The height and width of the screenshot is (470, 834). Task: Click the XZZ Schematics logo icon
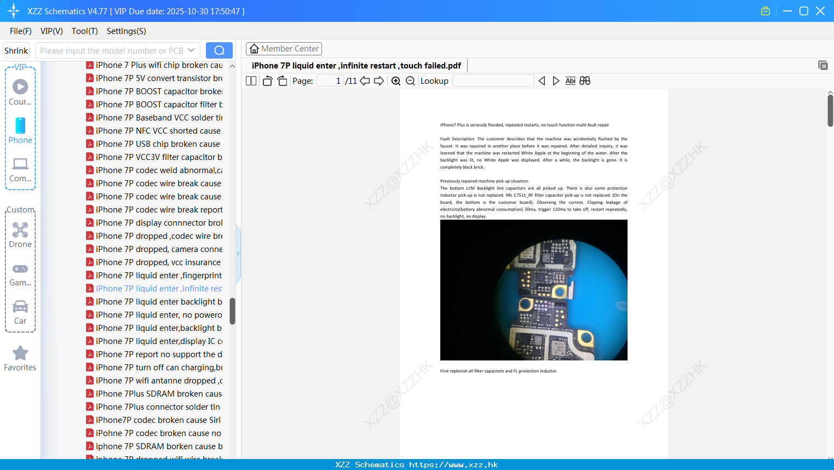point(14,11)
